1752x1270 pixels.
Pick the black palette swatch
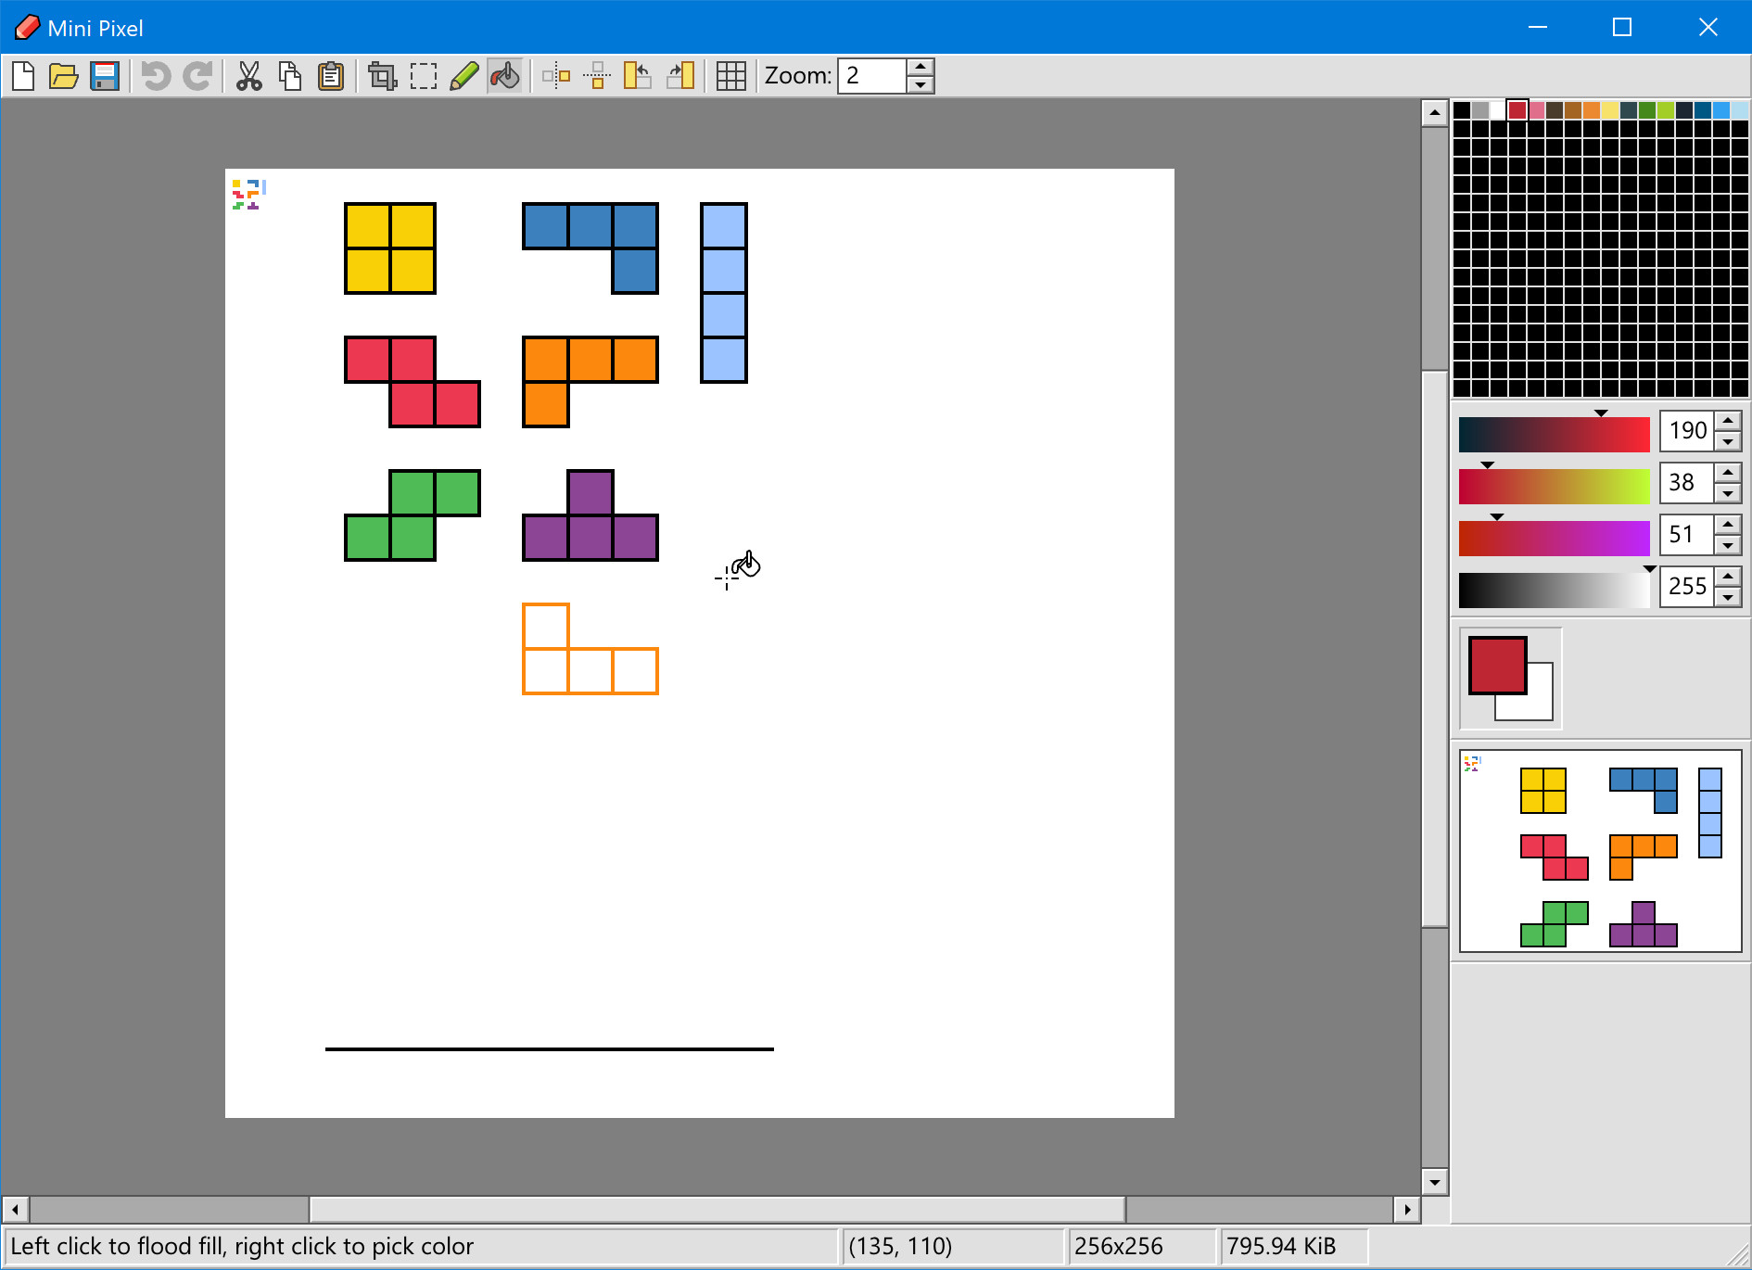coord(1462,110)
